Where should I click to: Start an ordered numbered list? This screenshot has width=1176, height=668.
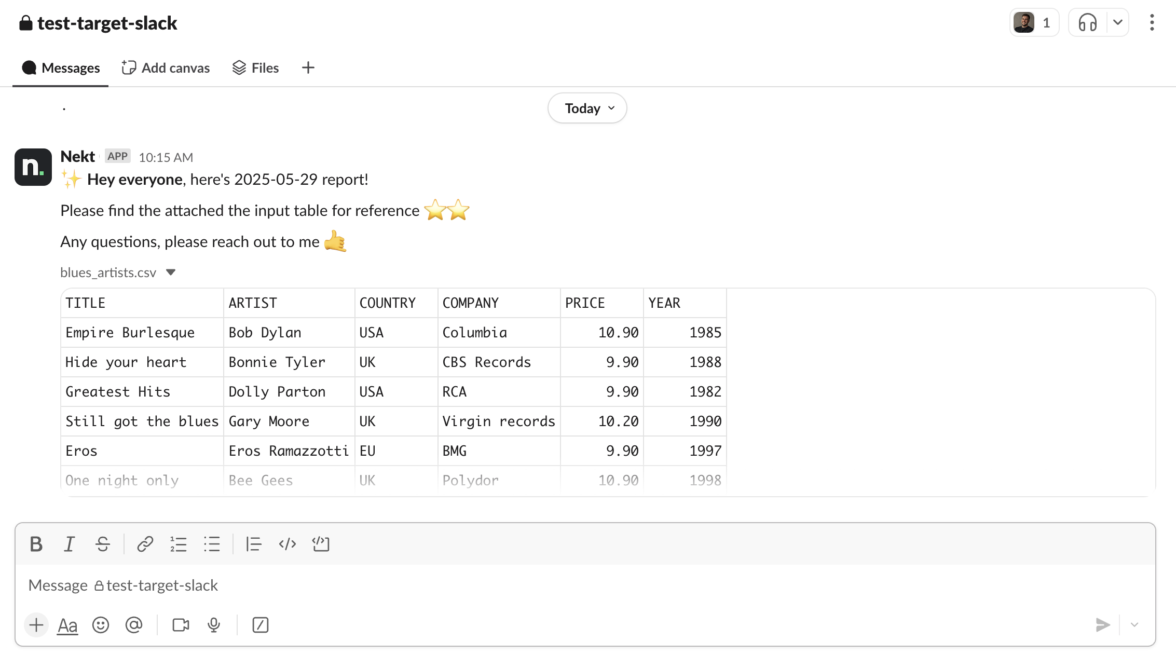[x=178, y=544]
